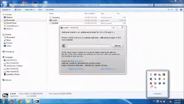Viewport: 184px width, 104px height.
Task: Open the evasi0n application file icon in the list
Action: [x=50, y=20]
